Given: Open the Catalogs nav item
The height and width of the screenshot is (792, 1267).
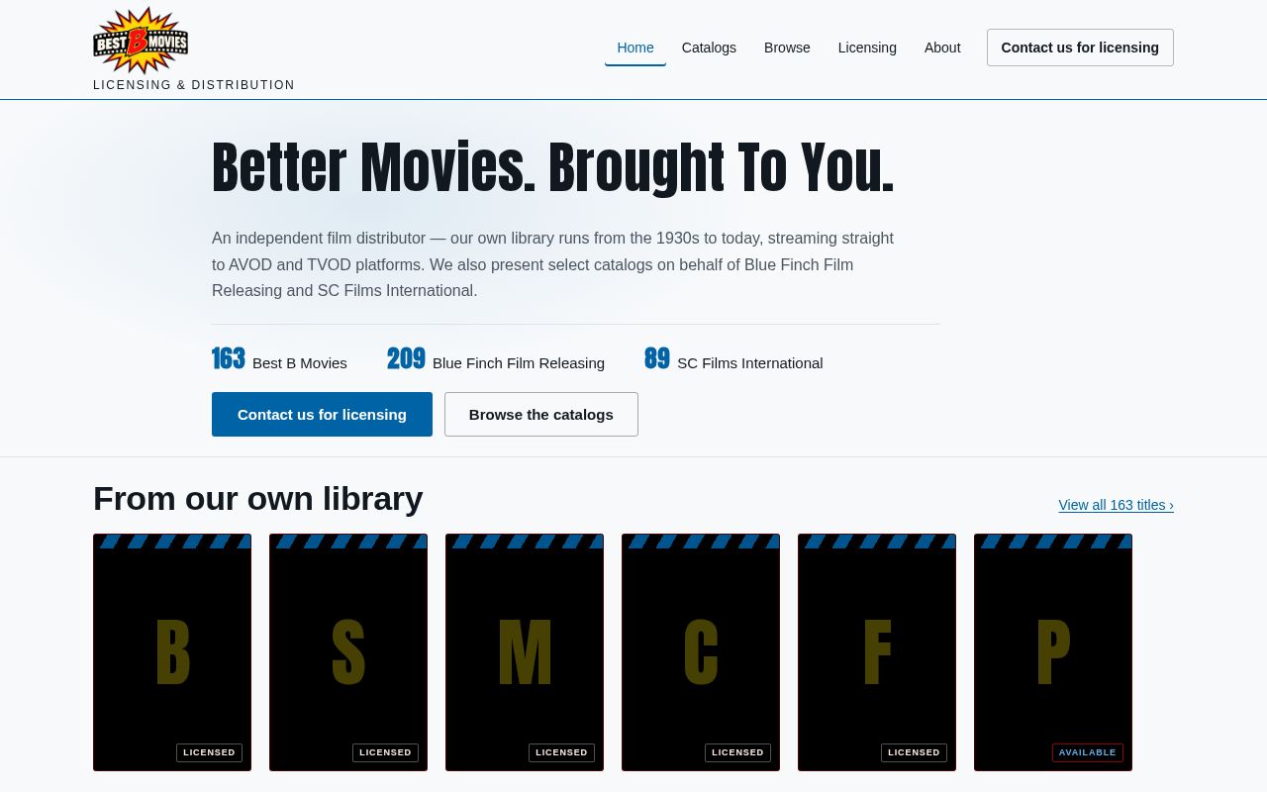Looking at the screenshot, I should pos(709,48).
